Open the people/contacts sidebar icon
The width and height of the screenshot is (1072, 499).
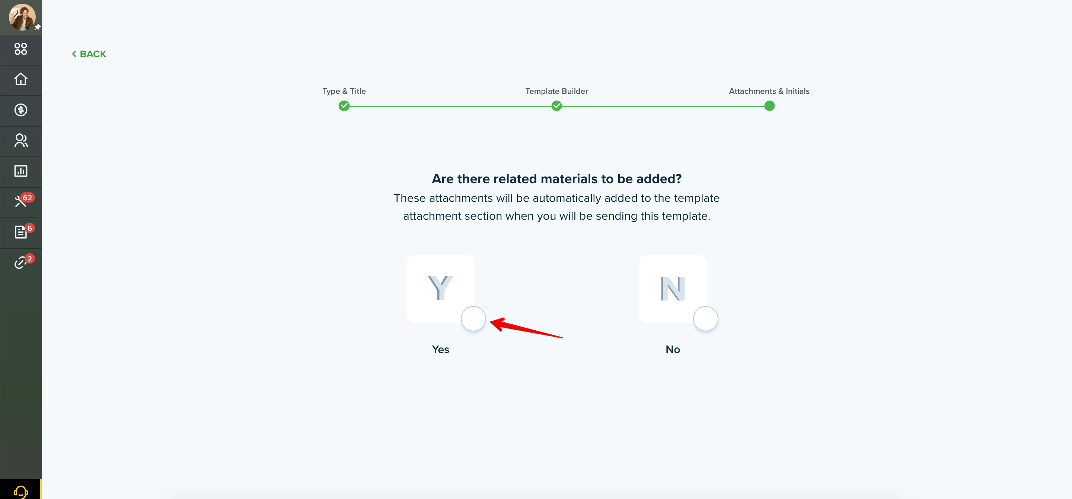tap(21, 140)
